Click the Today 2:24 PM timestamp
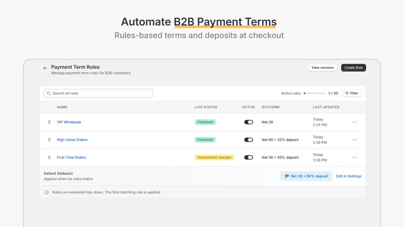The width and height of the screenshot is (404, 227). click(320, 122)
